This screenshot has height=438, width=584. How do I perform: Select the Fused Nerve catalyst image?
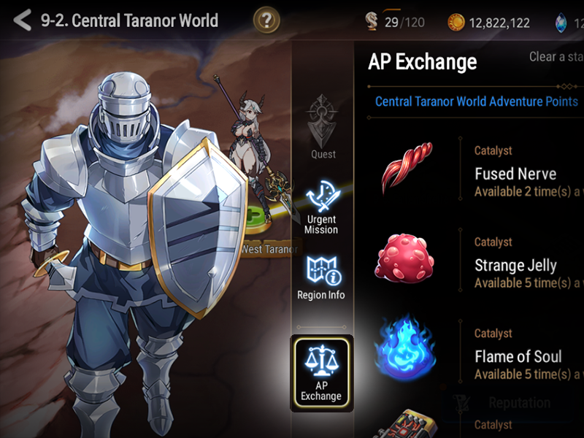pyautogui.click(x=407, y=167)
